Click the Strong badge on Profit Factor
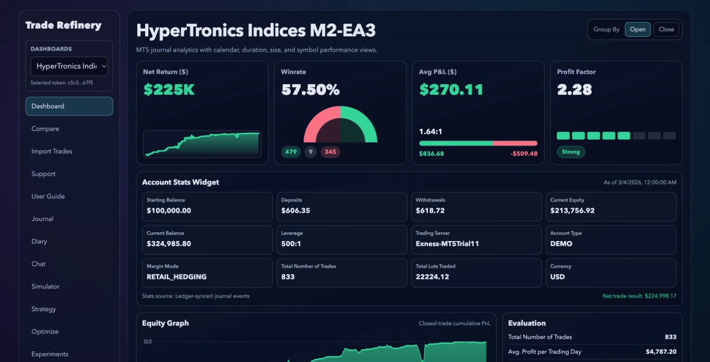This screenshot has height=362, width=710. click(571, 151)
